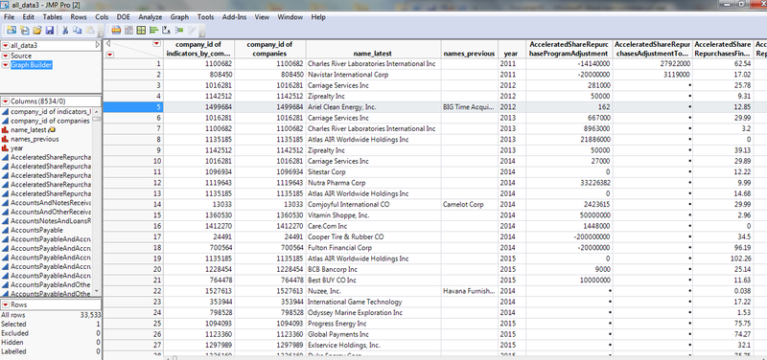Image resolution: width=767 pixels, height=360 pixels.
Task: Open the Analyze menu
Action: pos(150,17)
